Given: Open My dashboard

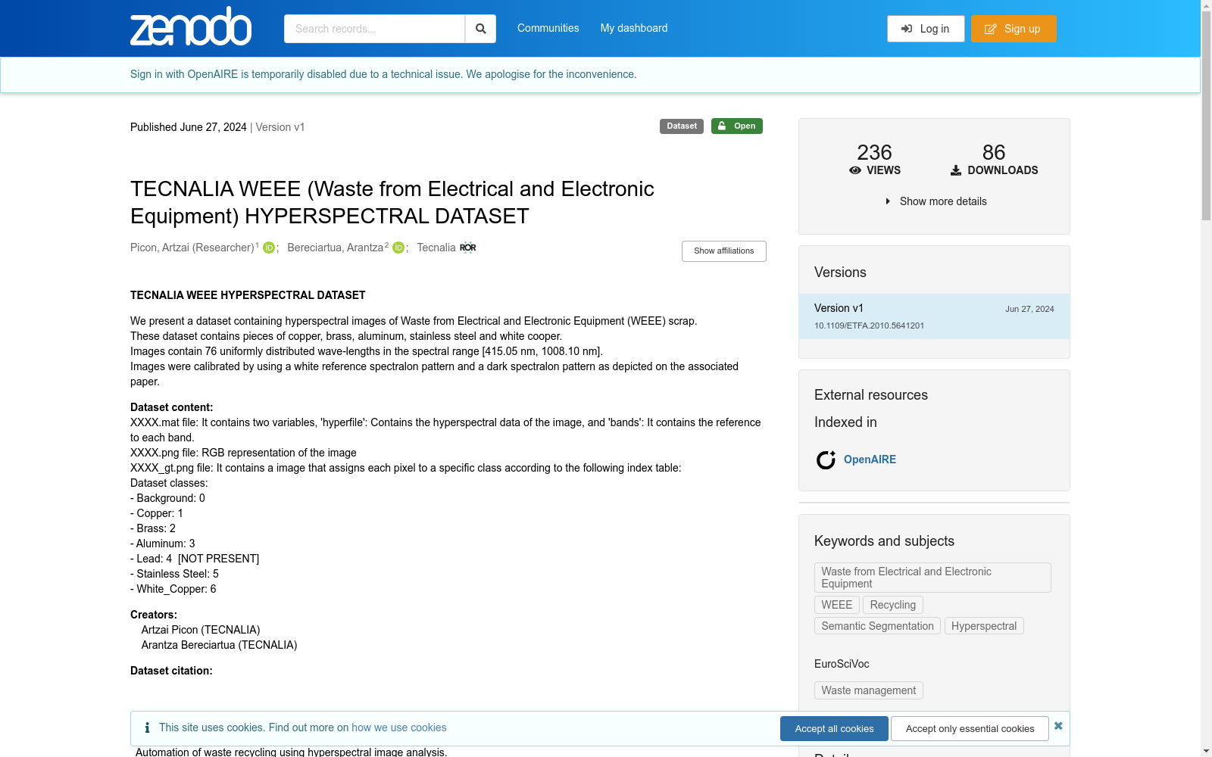Looking at the screenshot, I should [x=634, y=28].
